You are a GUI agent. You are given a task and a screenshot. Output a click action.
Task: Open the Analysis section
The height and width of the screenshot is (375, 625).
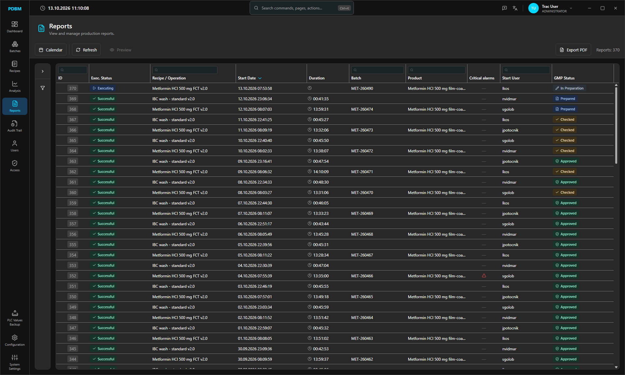point(15,87)
